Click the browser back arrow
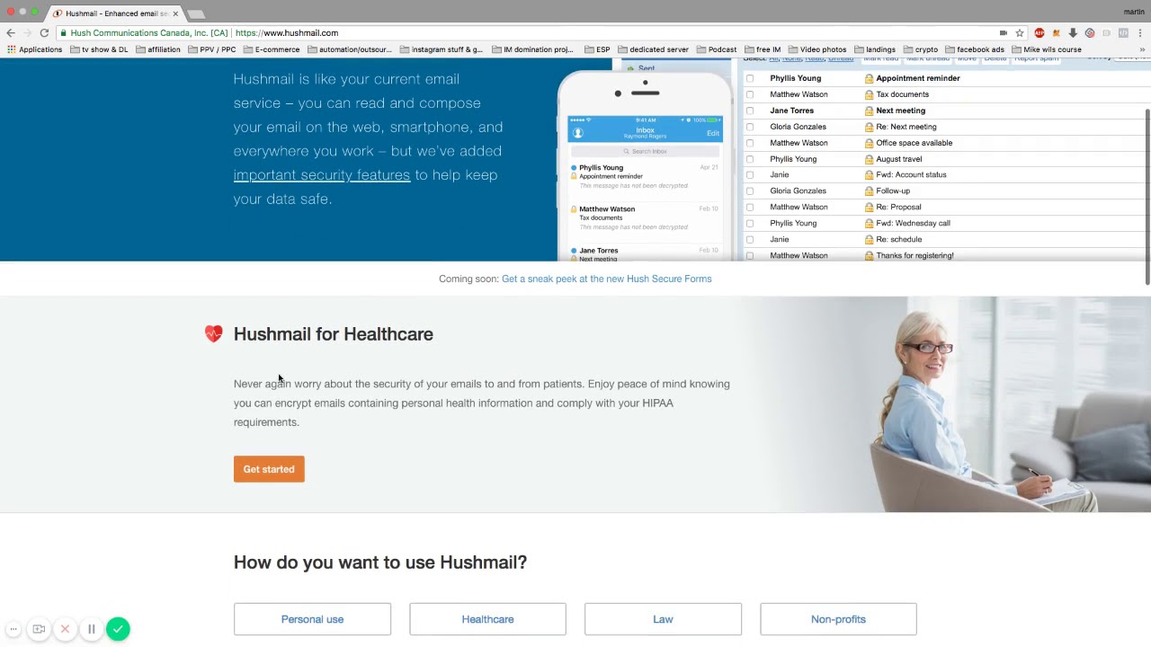The height and width of the screenshot is (647, 1151). (x=11, y=32)
